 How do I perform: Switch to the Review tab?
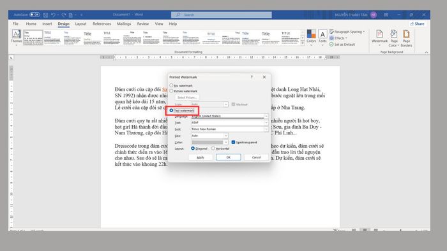tap(143, 24)
